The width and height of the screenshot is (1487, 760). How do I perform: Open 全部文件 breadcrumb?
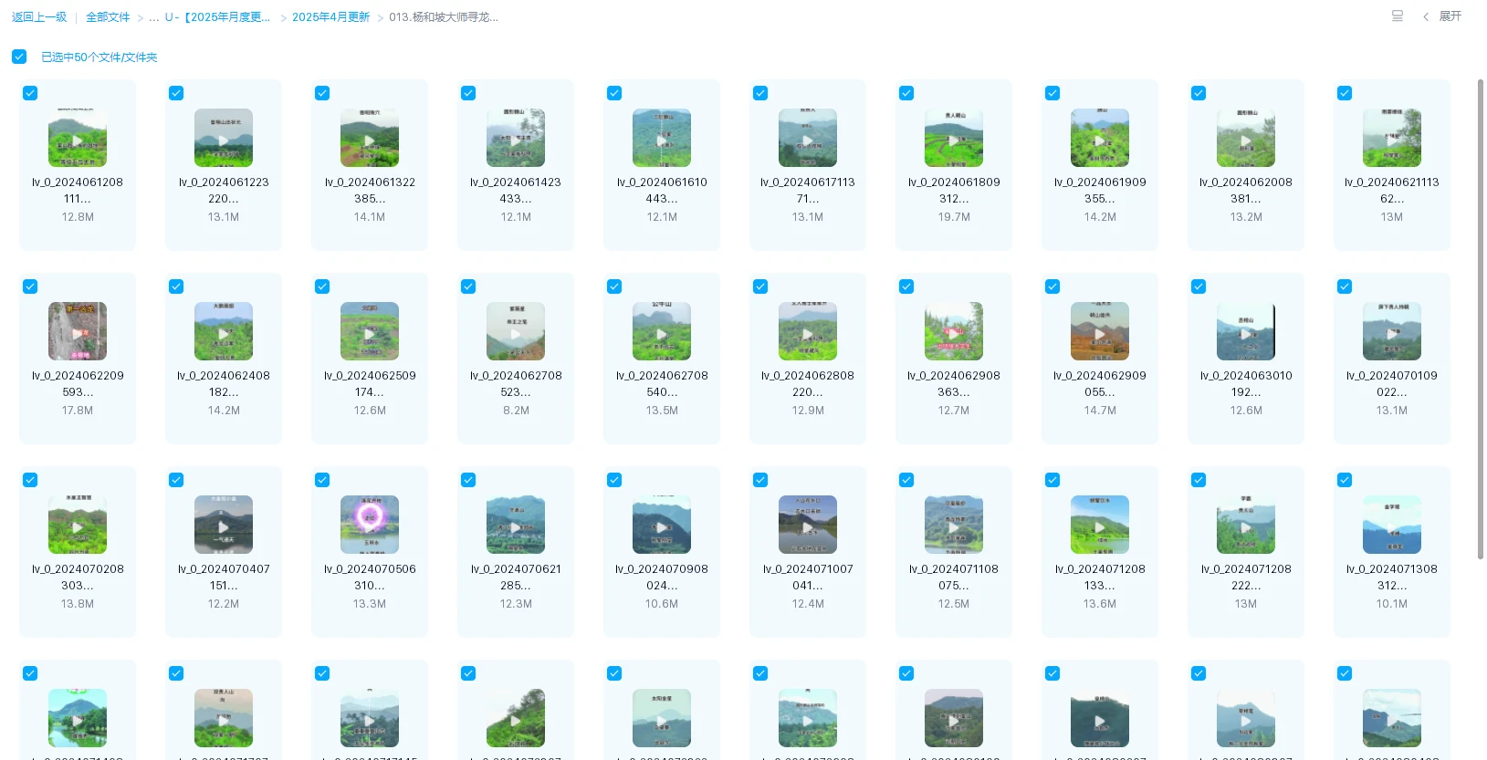click(108, 17)
